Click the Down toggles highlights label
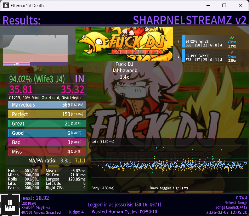This screenshot has height=216, width=249. 169,188
